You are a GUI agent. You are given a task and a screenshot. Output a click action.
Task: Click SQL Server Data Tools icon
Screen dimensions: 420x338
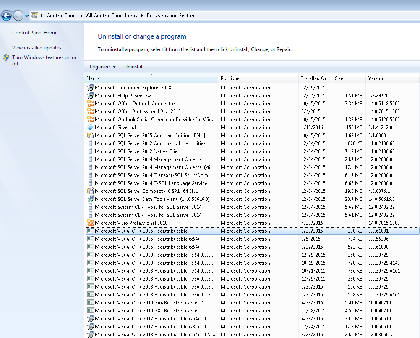pyautogui.click(x=91, y=199)
